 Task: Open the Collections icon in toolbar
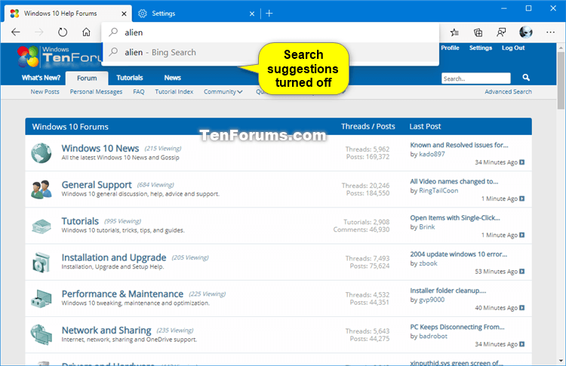coord(478,32)
